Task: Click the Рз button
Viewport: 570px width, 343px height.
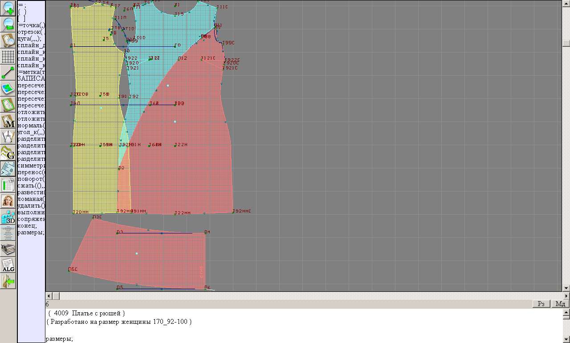Action: [x=541, y=304]
